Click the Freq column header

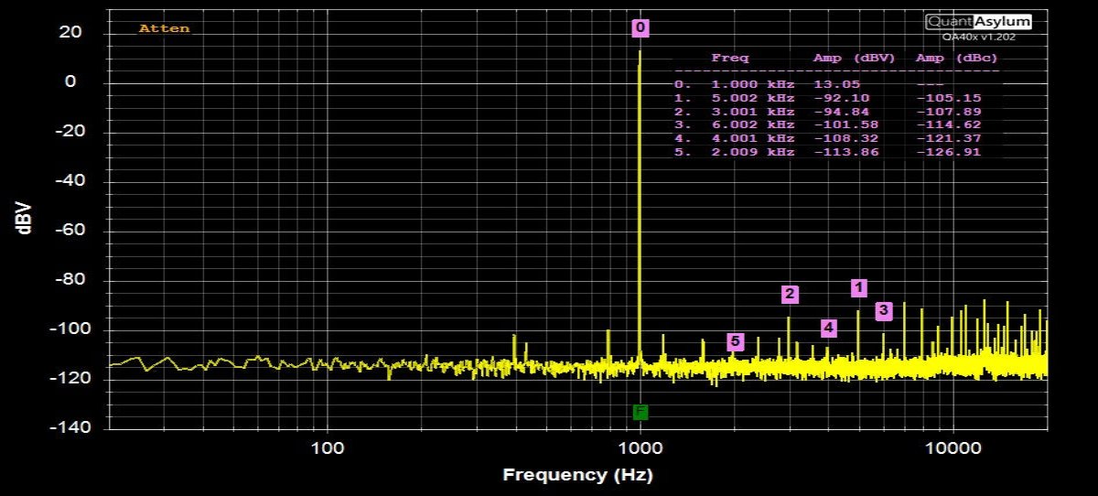pyautogui.click(x=729, y=58)
